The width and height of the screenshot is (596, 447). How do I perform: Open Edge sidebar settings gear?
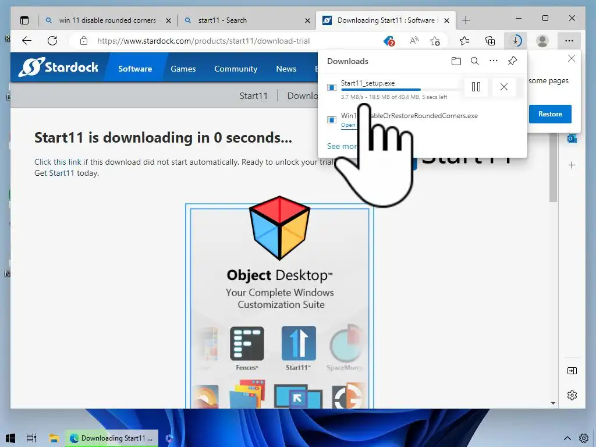tap(572, 395)
